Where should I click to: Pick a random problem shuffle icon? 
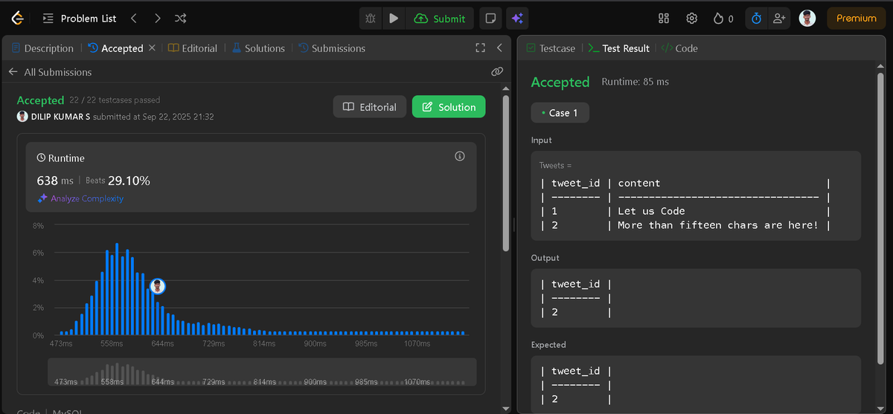[181, 18]
